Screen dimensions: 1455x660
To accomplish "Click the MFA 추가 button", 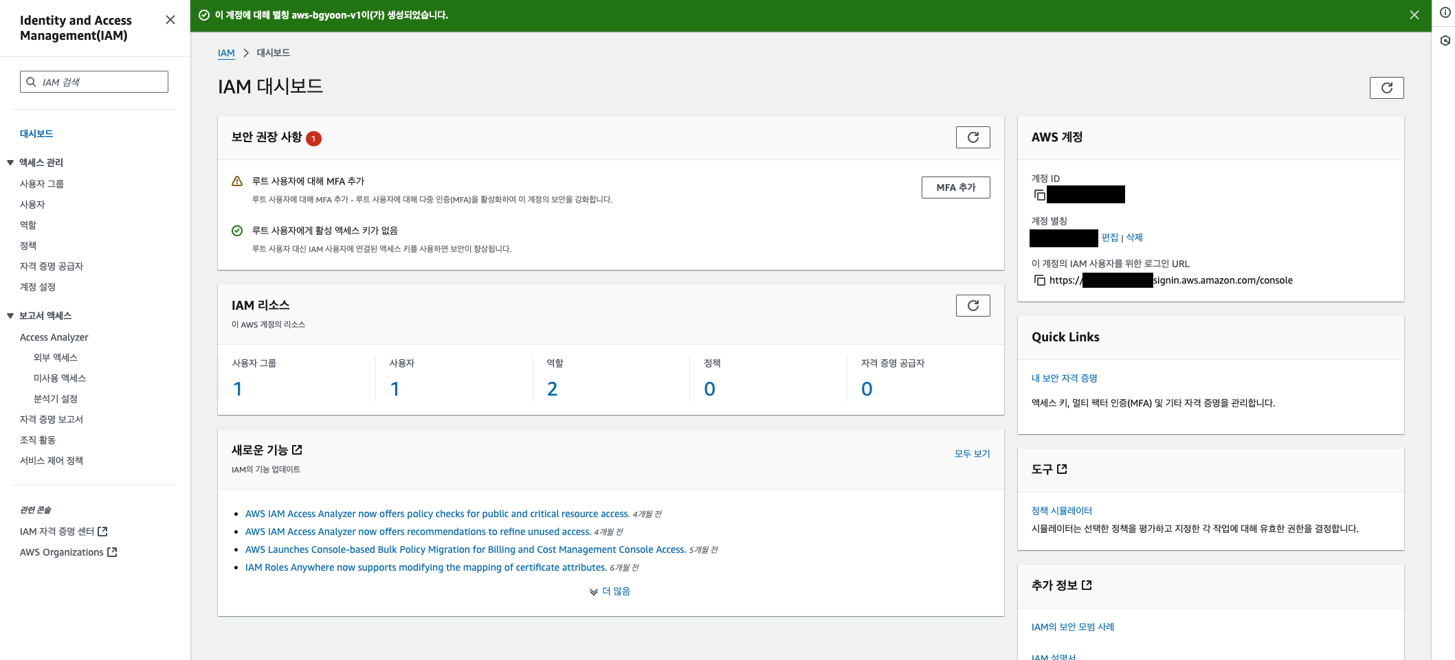I will click(x=955, y=187).
